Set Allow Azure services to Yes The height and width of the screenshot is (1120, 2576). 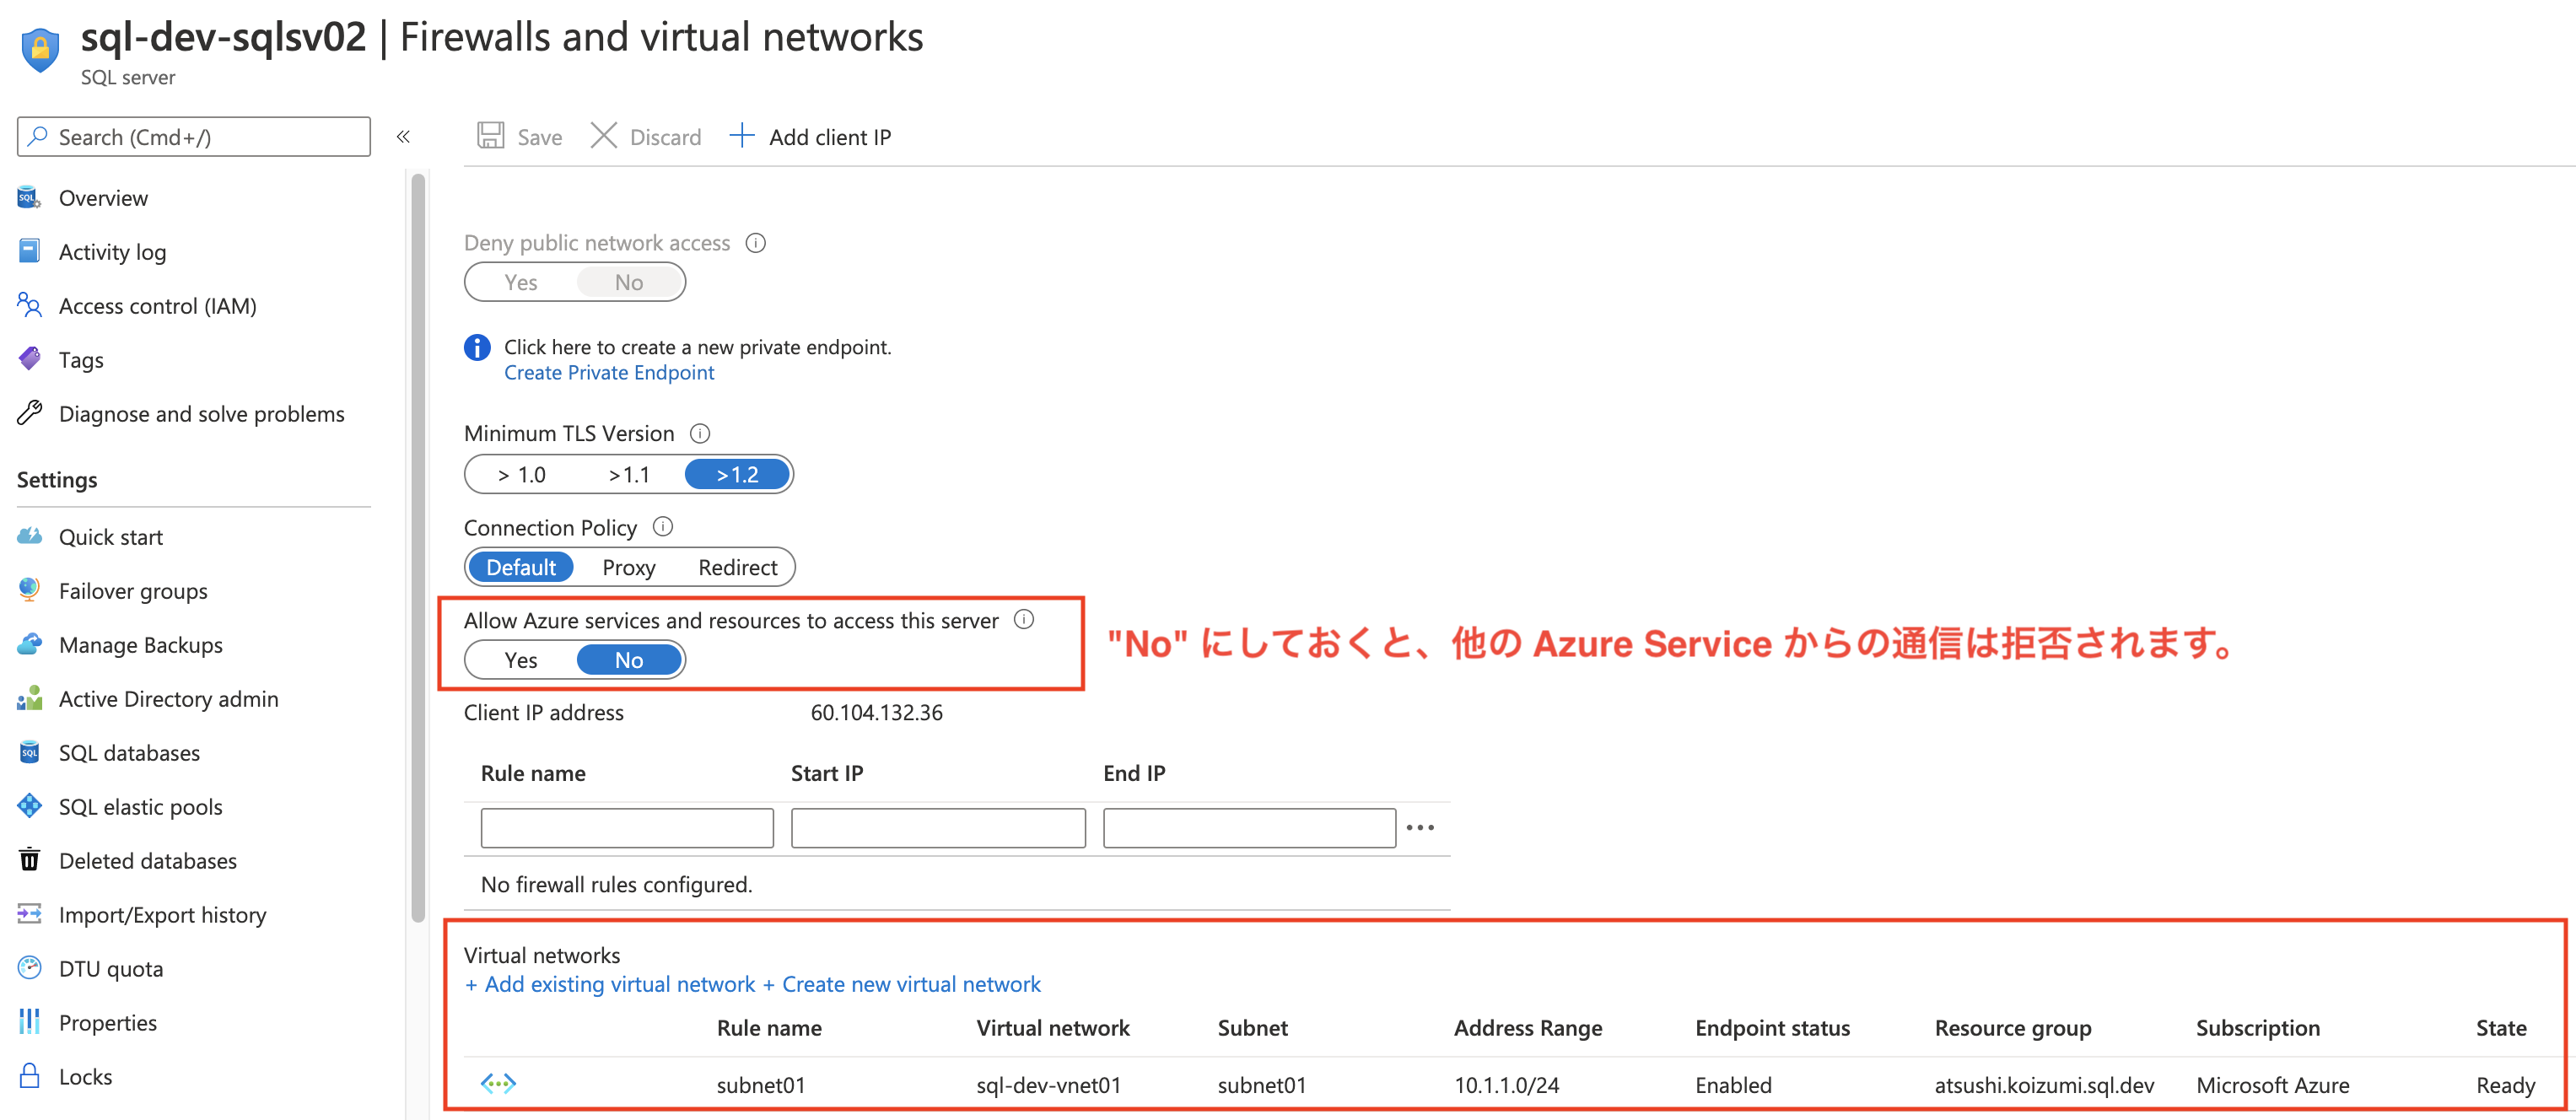(521, 660)
